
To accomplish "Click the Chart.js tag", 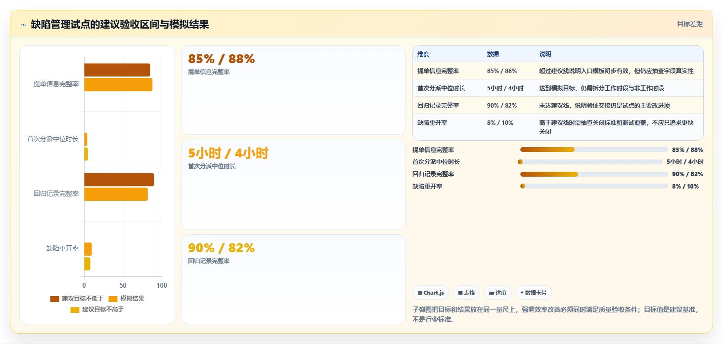I will click(x=431, y=293).
